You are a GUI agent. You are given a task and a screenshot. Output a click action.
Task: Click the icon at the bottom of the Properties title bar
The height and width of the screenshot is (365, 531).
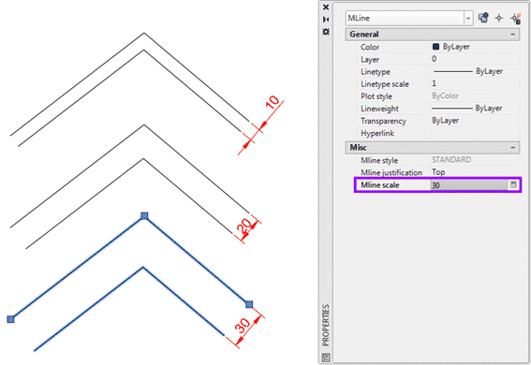(x=326, y=358)
